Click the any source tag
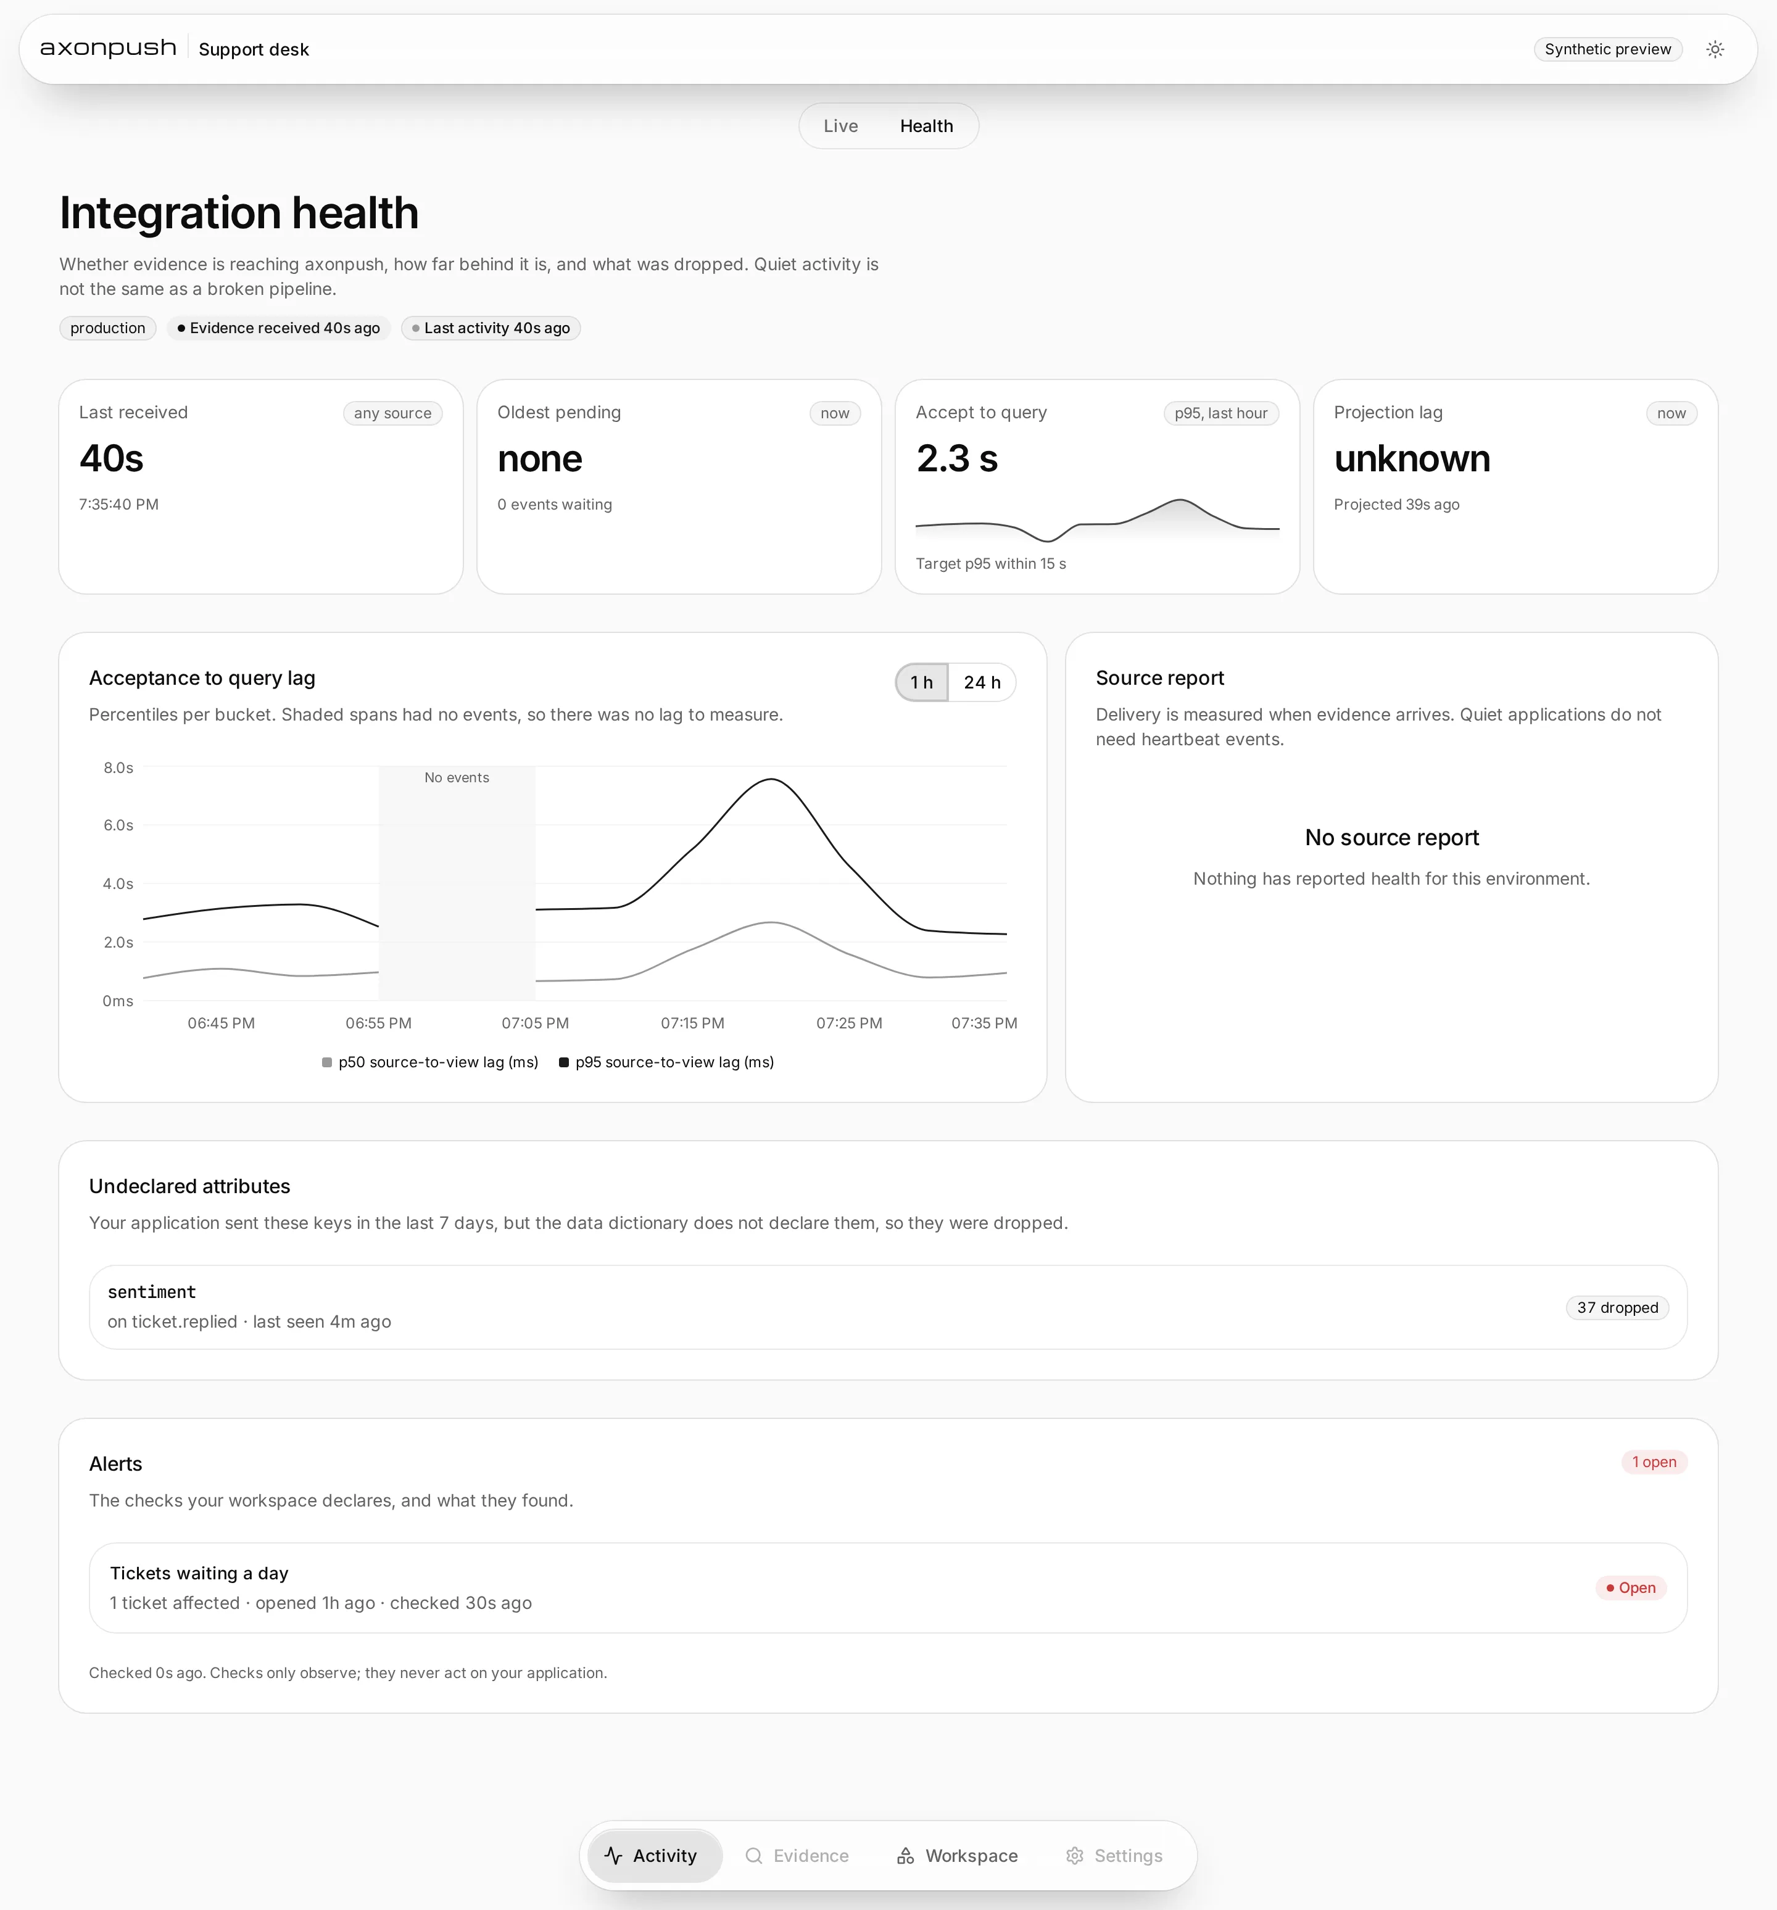The width and height of the screenshot is (1777, 1910). (392, 413)
